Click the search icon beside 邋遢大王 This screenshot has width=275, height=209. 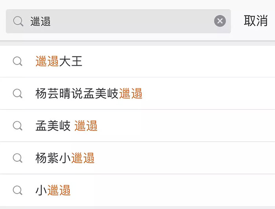18,61
